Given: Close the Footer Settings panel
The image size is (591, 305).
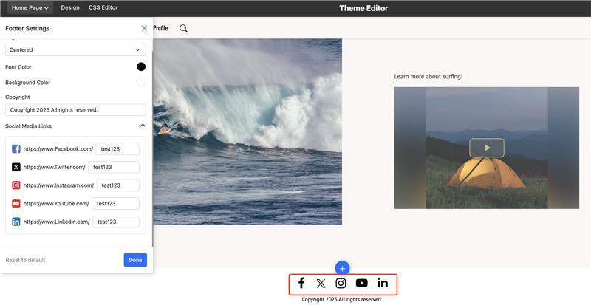Looking at the screenshot, I should pyautogui.click(x=144, y=28).
